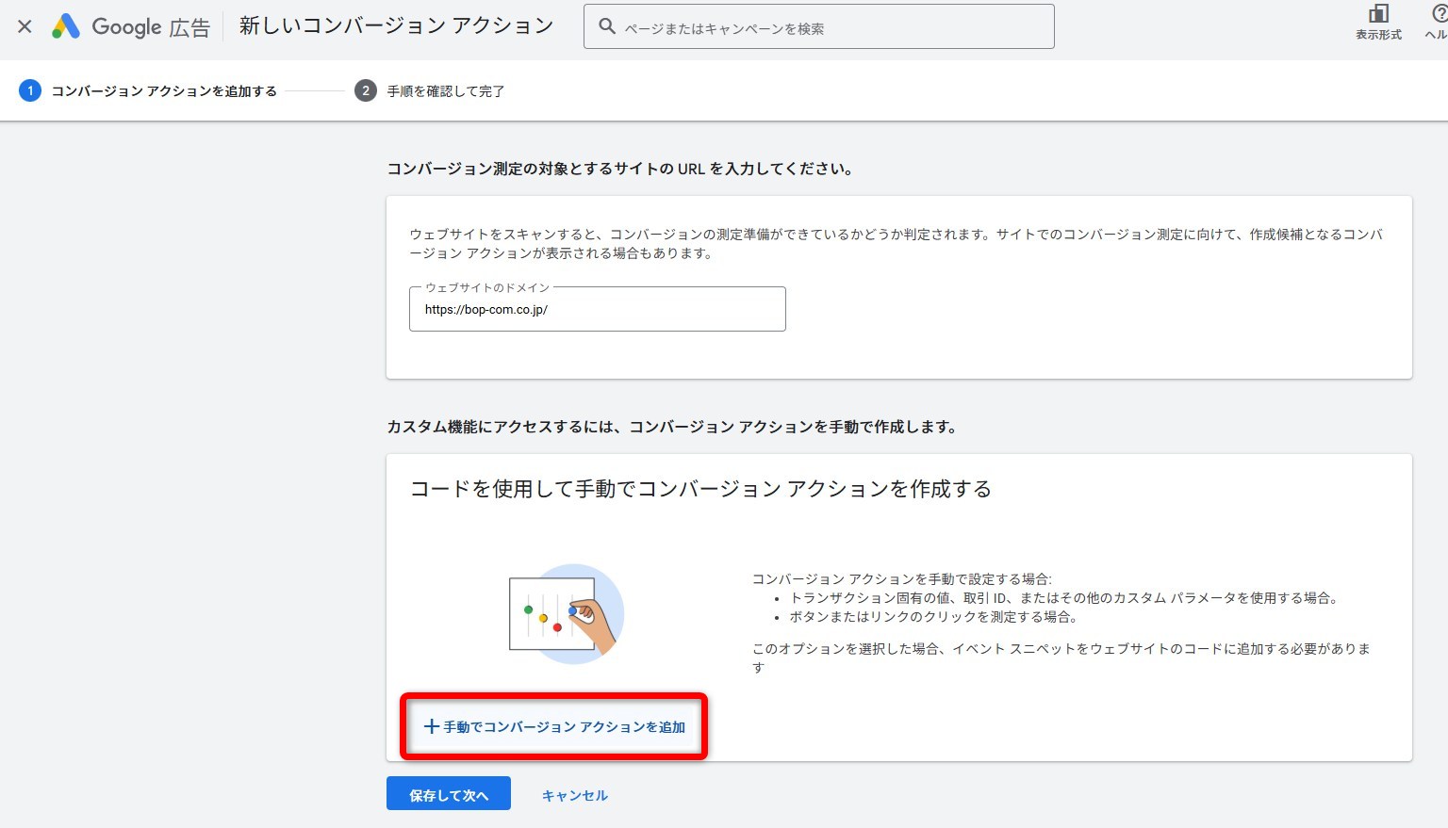Screen dimensions: 1448x828
Task: Click text カスタム機能にアクセスするには、コンバージョン アクションを手動で作成します。
Action: pyautogui.click(x=673, y=427)
